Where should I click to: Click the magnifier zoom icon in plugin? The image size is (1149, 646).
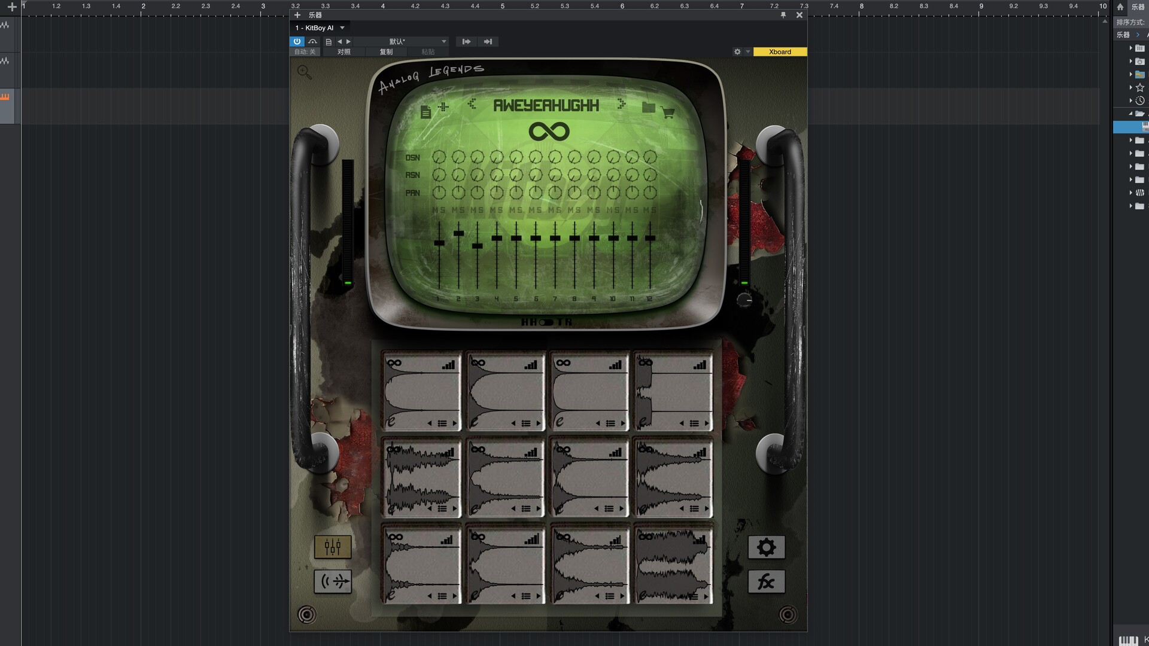(305, 72)
